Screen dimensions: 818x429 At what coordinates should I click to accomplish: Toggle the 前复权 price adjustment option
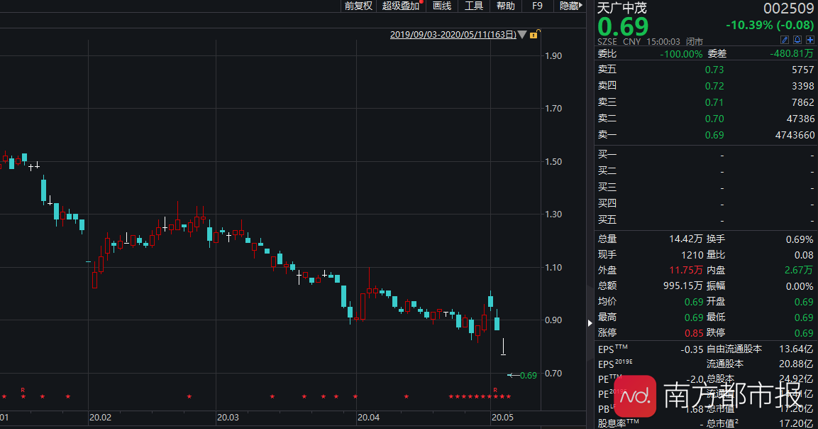tap(358, 6)
